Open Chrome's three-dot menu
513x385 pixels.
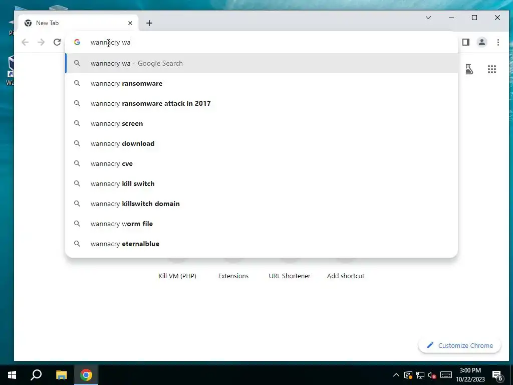(x=498, y=42)
